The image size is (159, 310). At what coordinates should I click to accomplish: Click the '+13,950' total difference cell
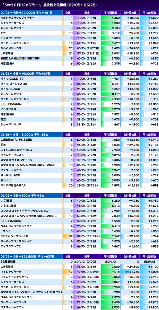point(130,140)
